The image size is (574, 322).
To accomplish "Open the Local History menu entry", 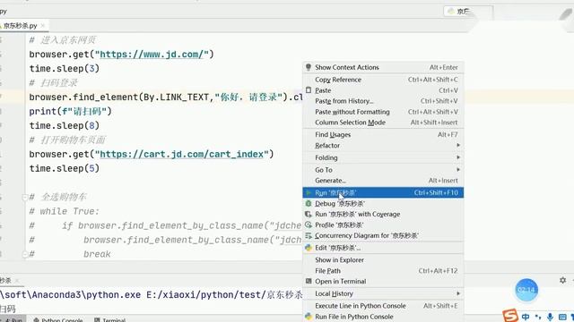I will [383, 293].
